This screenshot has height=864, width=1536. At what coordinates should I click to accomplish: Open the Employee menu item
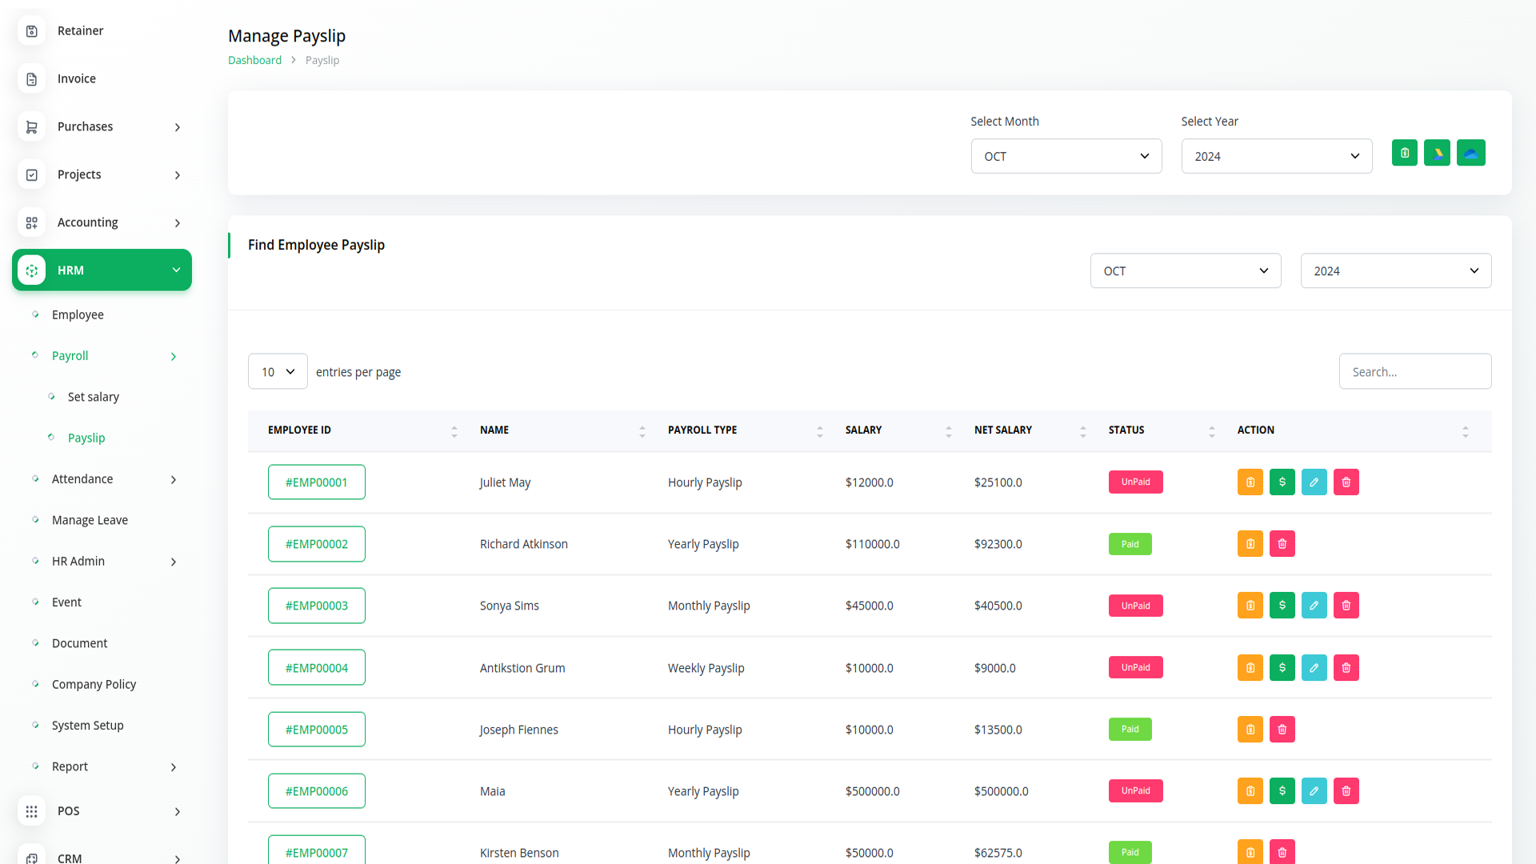(x=78, y=315)
